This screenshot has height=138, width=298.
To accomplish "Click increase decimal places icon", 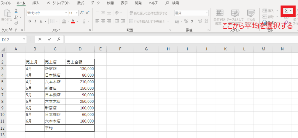I will [x=200, y=21].
